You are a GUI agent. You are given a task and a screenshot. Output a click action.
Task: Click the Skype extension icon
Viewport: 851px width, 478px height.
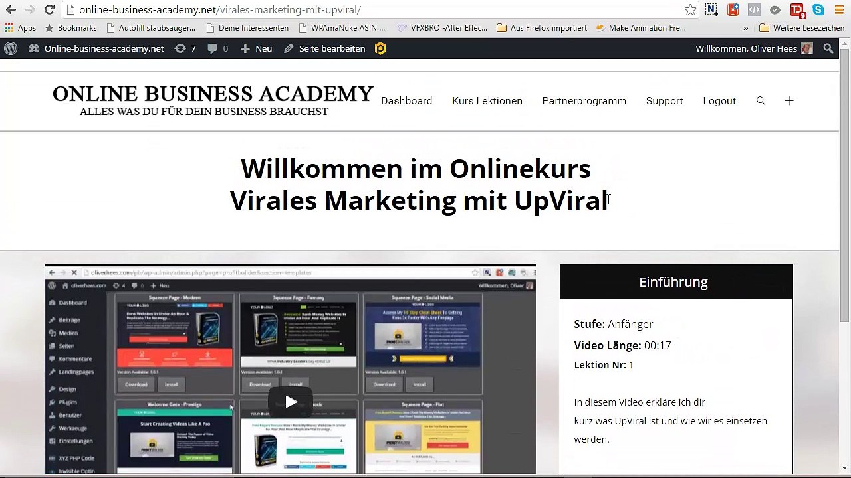[x=818, y=10]
